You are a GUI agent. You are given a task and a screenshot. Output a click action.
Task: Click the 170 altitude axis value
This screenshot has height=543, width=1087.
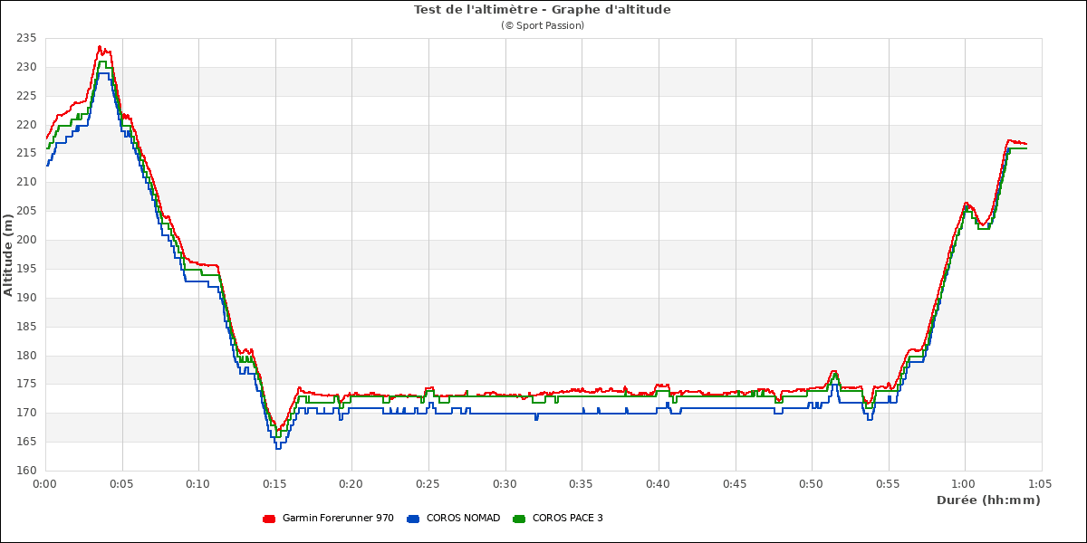click(x=26, y=413)
